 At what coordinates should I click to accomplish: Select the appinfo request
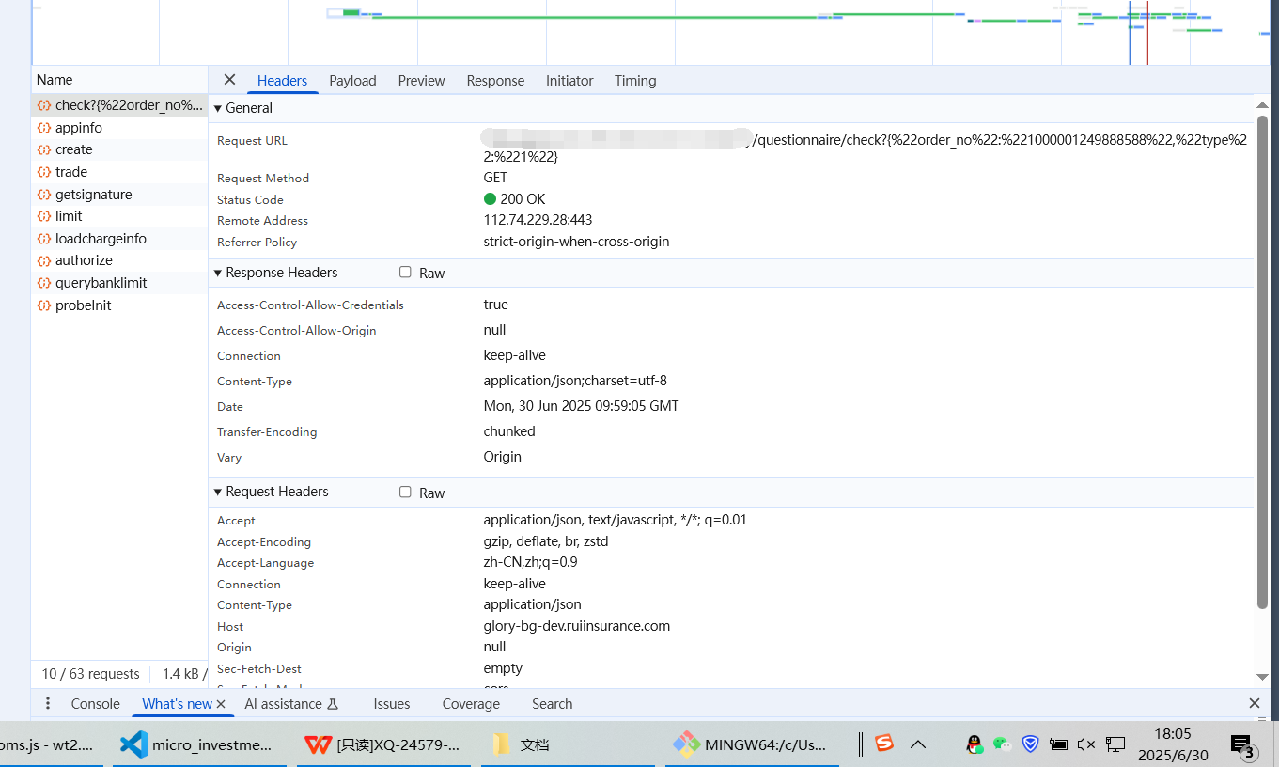click(119, 128)
